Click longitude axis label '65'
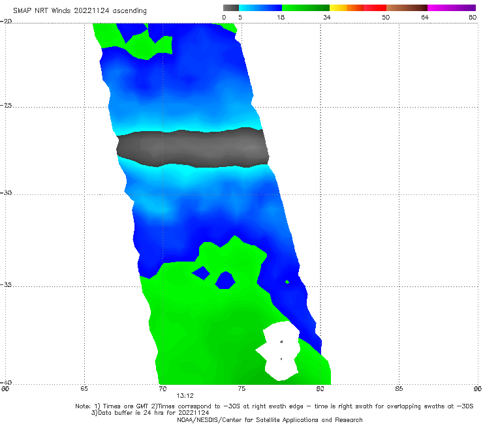483x424 pixels. pos(84,389)
